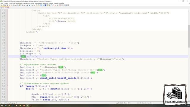Screen dimensions: 190x107
Task: Open the Плагины menu
Action: point(56,3)
